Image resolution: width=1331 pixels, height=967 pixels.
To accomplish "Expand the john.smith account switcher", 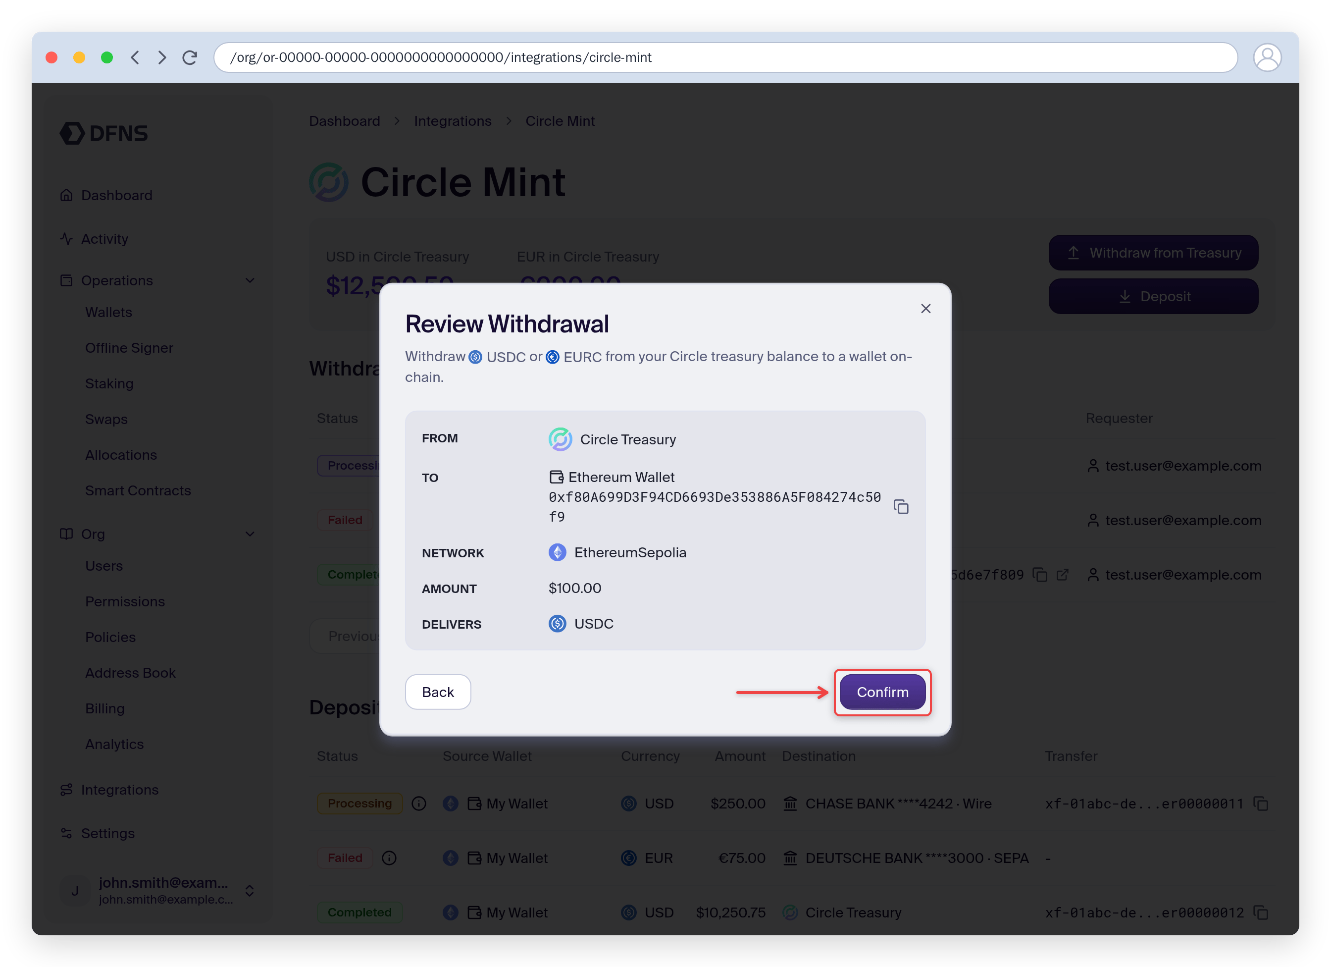I will coord(250,891).
